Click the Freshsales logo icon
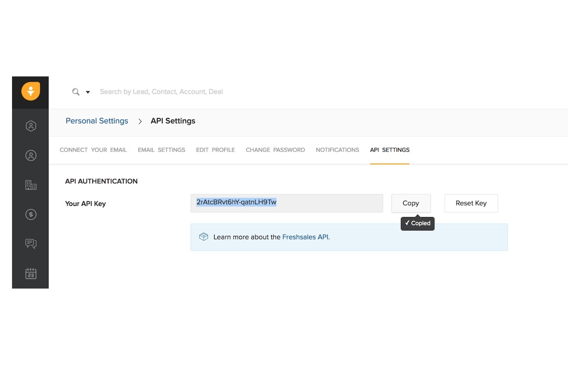 point(31,91)
